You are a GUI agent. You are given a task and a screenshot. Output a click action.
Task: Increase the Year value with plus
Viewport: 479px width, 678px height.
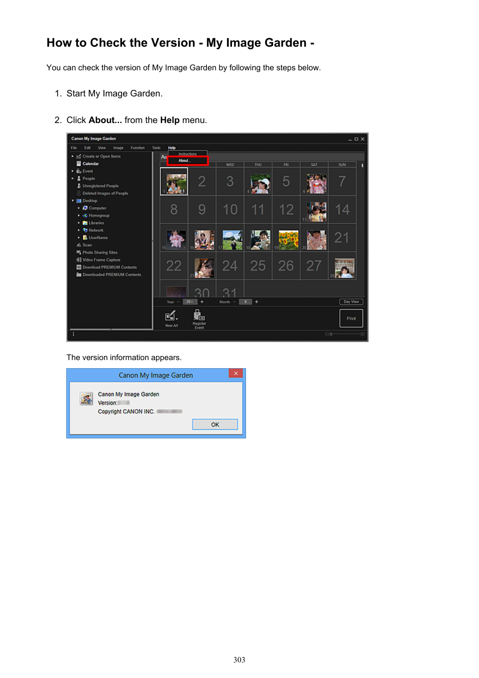202,302
